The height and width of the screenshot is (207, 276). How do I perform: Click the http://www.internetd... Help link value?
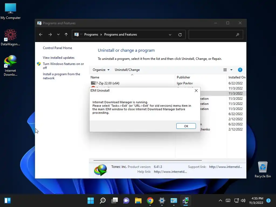170,172
